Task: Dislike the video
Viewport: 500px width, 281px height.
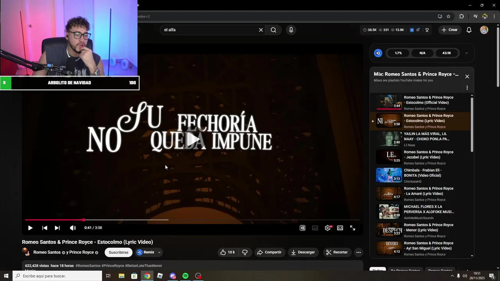Action: click(x=245, y=253)
